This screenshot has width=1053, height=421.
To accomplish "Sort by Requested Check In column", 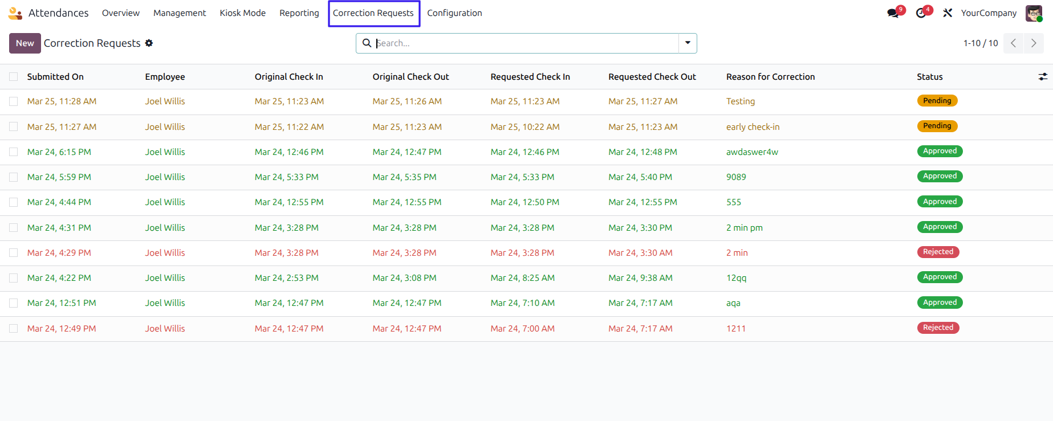I will click(530, 77).
